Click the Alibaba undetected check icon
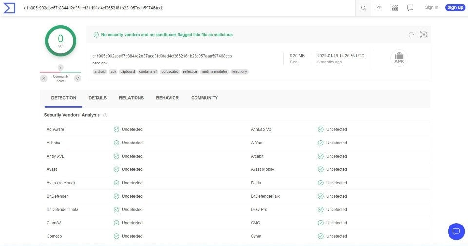The height and width of the screenshot is (246, 468). click(x=117, y=143)
